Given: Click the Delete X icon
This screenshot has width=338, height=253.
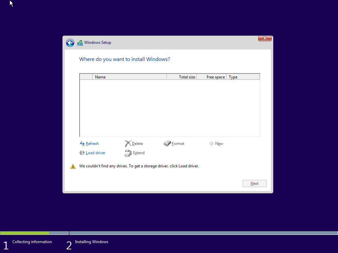Looking at the screenshot, I should point(128,144).
